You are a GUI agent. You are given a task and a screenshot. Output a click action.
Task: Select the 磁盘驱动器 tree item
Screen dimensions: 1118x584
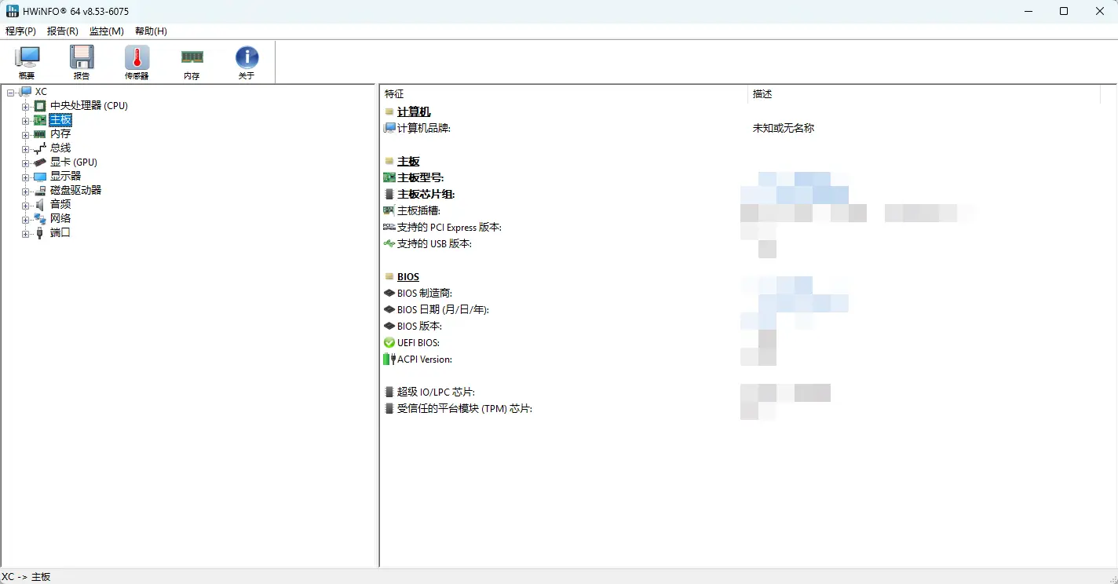[x=75, y=190]
